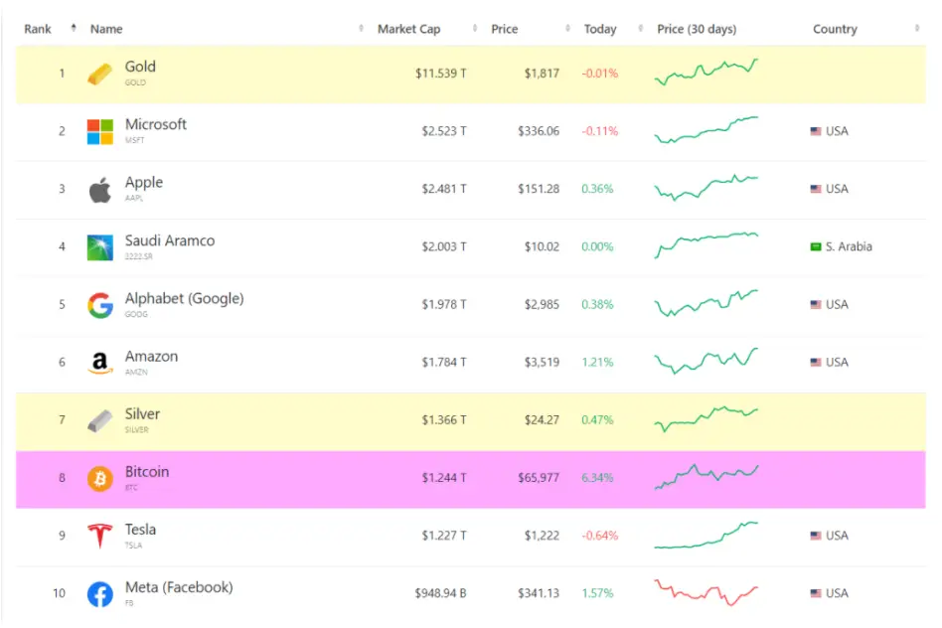The image size is (942, 628).
Task: Click the Bitcoin logo icon
Action: click(x=99, y=479)
